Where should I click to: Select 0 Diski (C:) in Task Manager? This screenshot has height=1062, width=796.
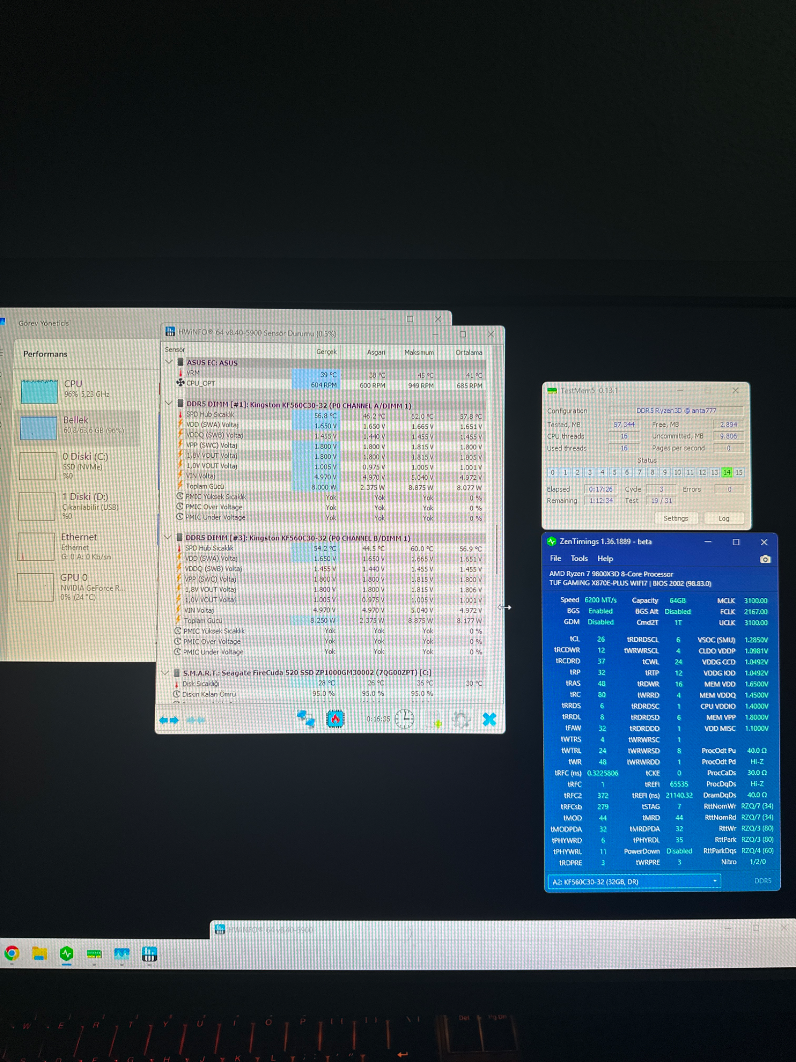coord(79,465)
